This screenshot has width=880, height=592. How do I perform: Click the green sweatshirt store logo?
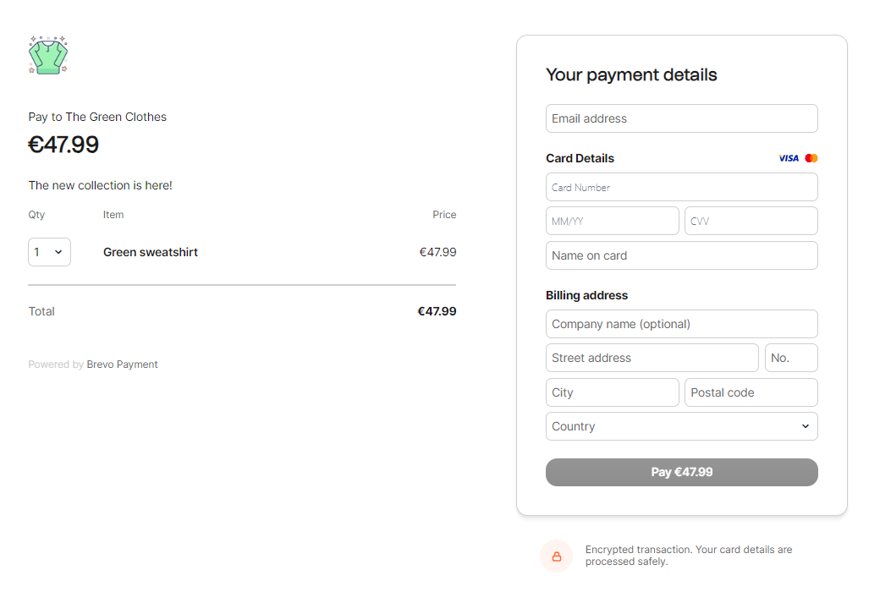(x=48, y=55)
